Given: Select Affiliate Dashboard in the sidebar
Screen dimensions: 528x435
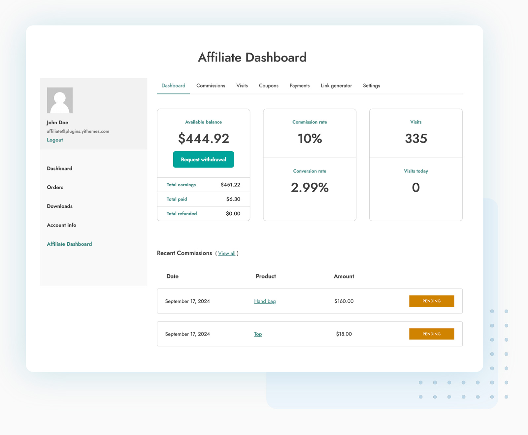Looking at the screenshot, I should 69,244.
